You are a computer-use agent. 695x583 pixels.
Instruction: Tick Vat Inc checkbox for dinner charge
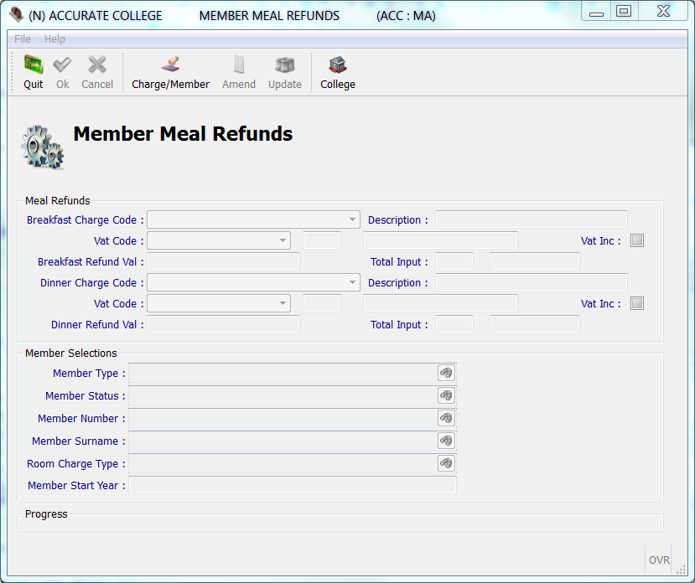point(637,304)
